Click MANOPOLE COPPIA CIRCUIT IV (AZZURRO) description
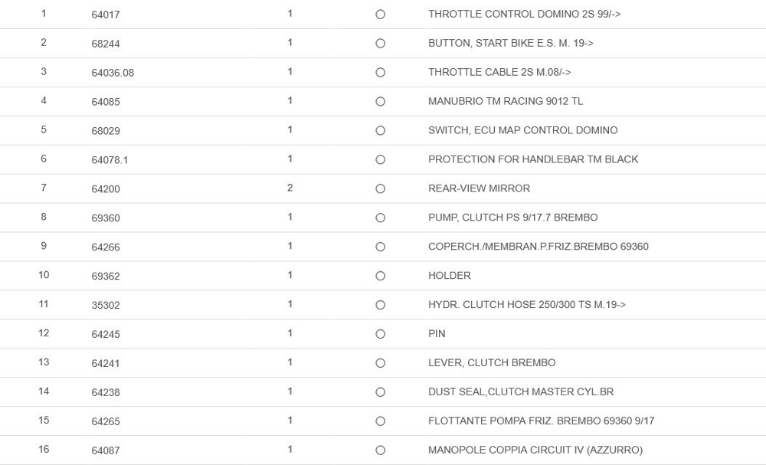Viewport: 766px width, 465px height. [x=535, y=450]
